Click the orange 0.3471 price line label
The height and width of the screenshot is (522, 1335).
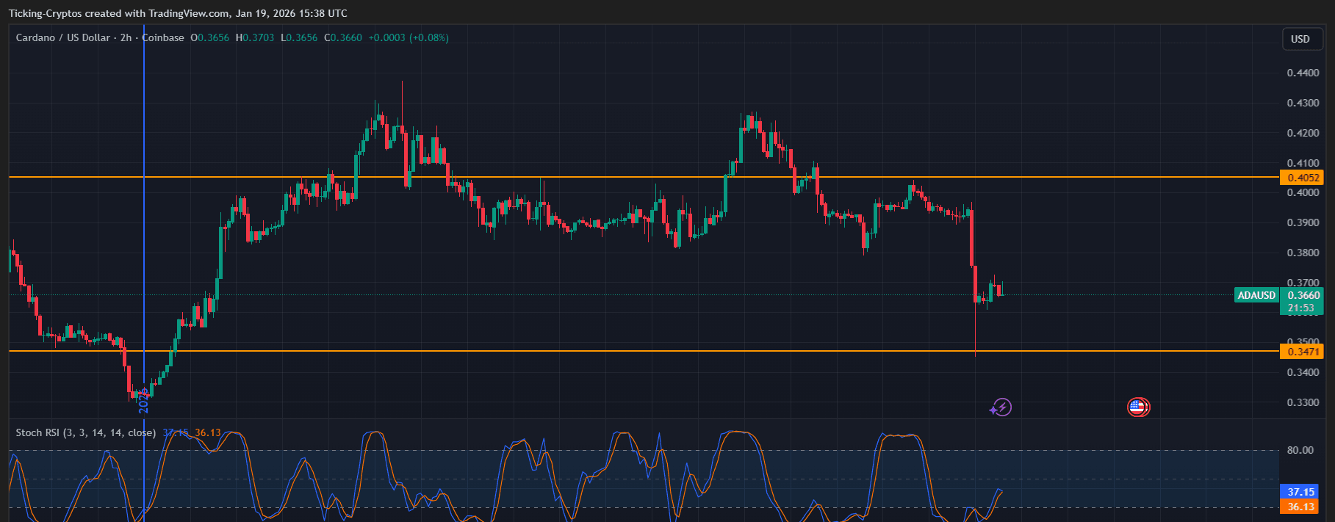(x=1301, y=352)
